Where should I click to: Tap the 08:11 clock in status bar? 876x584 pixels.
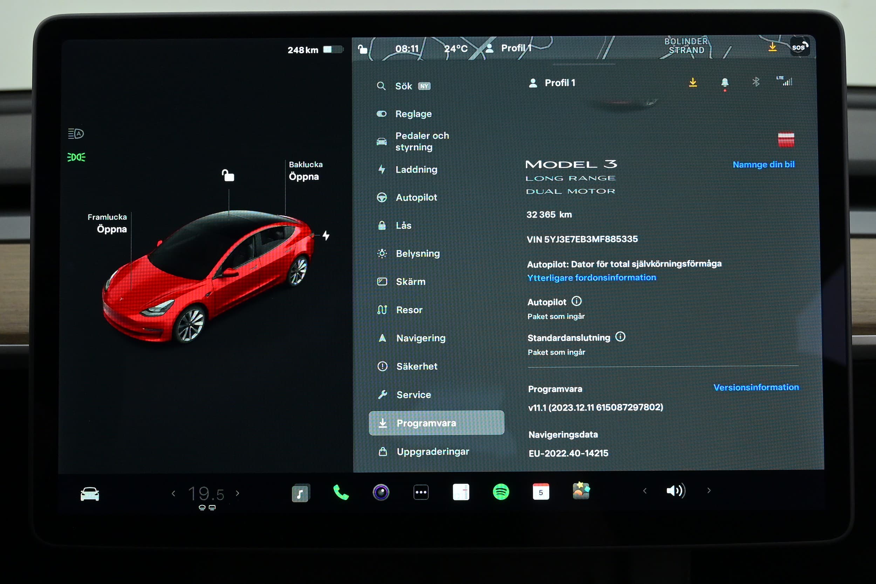click(x=407, y=49)
